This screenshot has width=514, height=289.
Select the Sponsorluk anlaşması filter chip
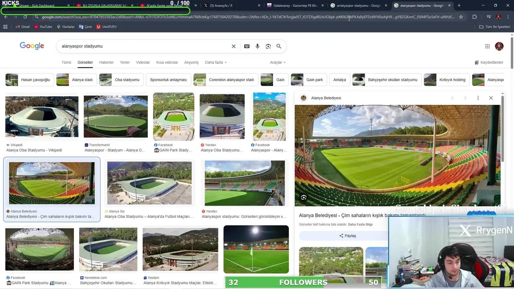pos(168,79)
